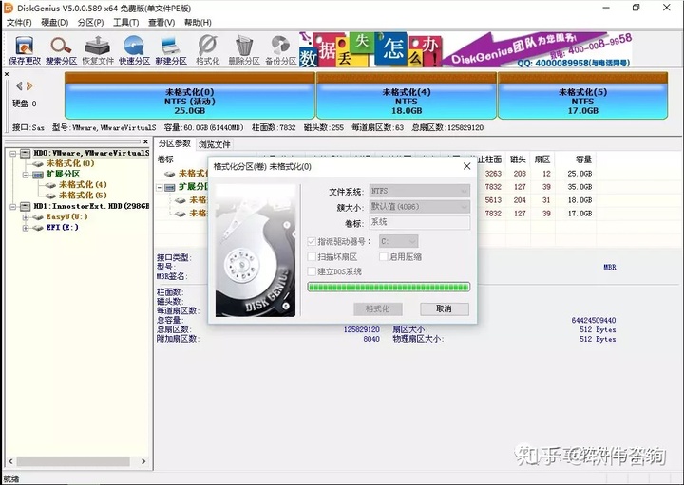Click the New Partition (新建分区) icon
The height and width of the screenshot is (485, 684).
tap(171, 50)
